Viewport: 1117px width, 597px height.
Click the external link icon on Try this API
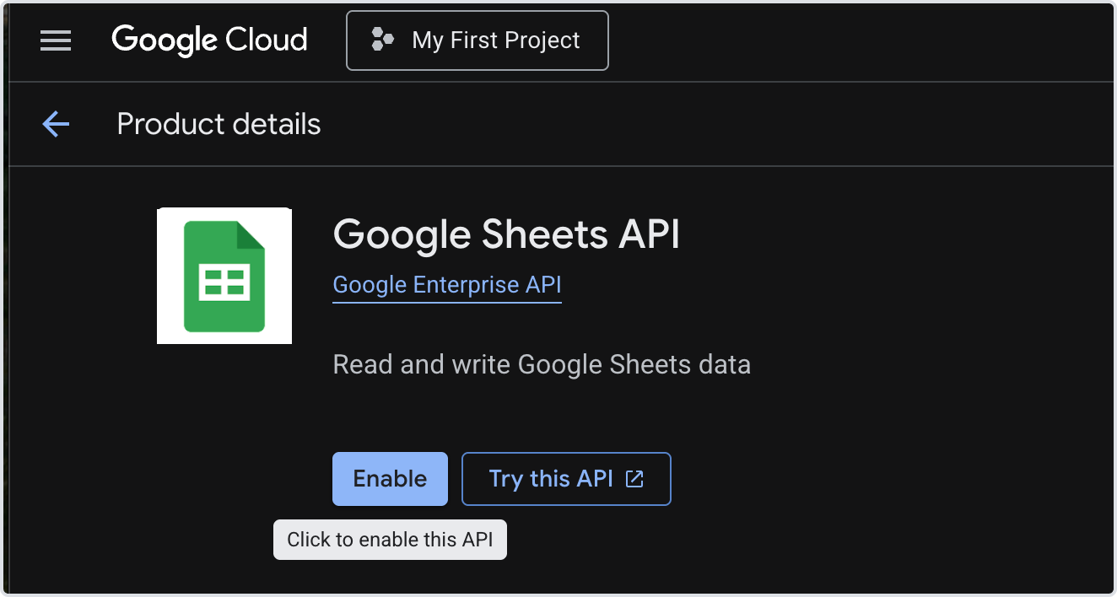point(634,479)
